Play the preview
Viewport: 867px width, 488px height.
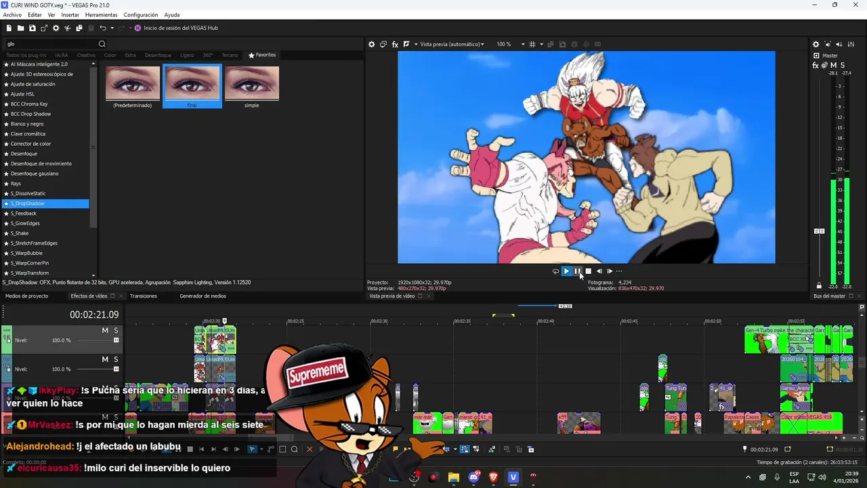(x=566, y=271)
